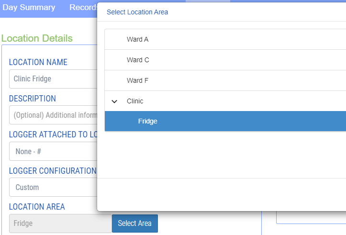Select Ward A in the area list

tap(137, 39)
